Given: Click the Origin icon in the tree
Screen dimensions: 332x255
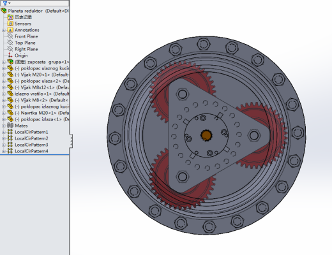Looking at the screenshot, I should point(10,55).
